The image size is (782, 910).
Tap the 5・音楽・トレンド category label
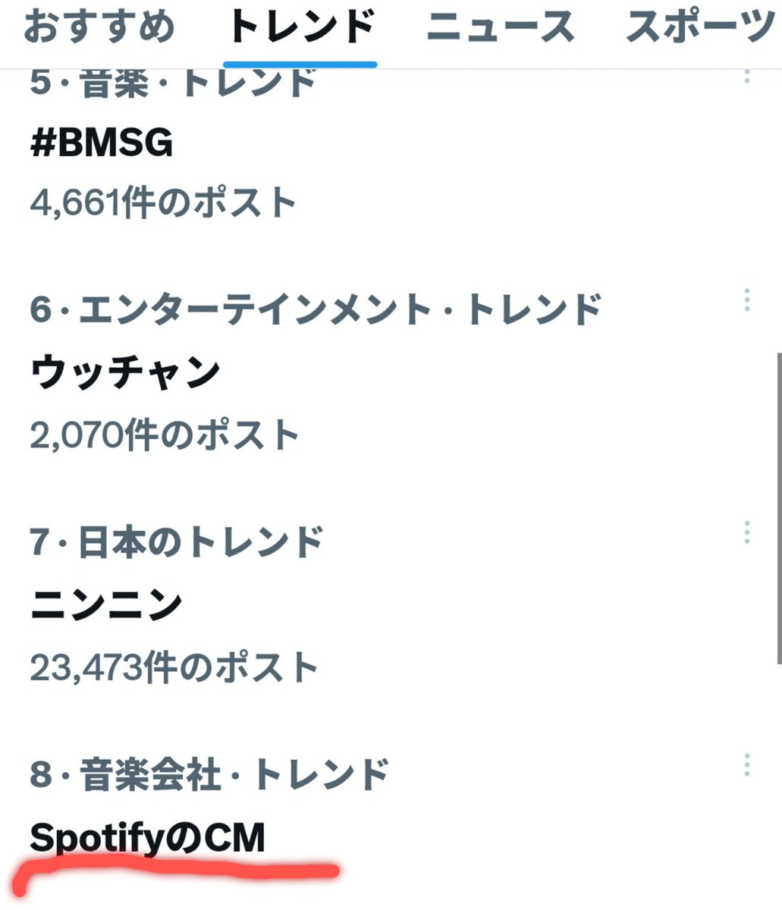click(x=173, y=82)
